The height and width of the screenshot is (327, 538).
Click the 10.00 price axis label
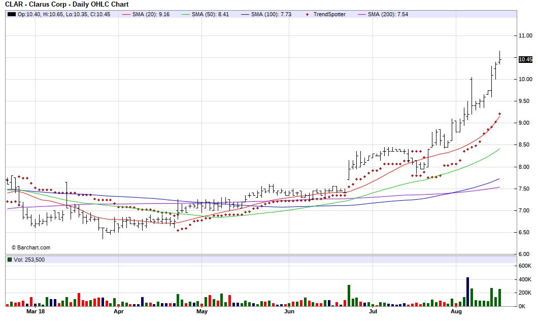tap(525, 79)
